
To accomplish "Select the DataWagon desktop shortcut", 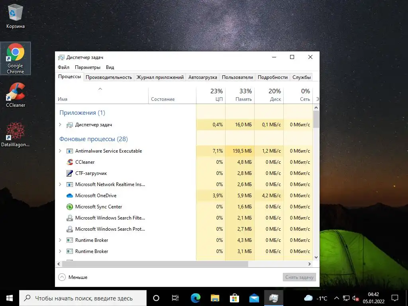I will [x=16, y=134].
